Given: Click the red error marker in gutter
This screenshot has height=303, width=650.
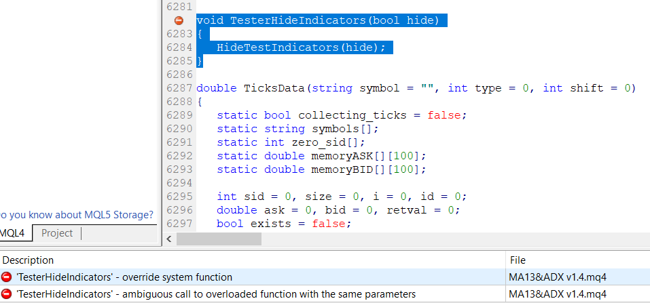Looking at the screenshot, I should pos(179,20).
